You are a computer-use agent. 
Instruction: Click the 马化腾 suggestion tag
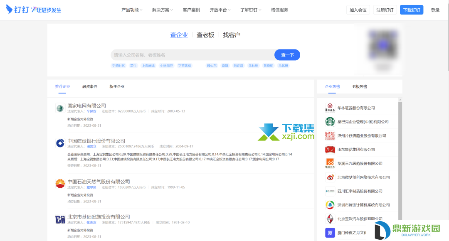pyautogui.click(x=283, y=66)
